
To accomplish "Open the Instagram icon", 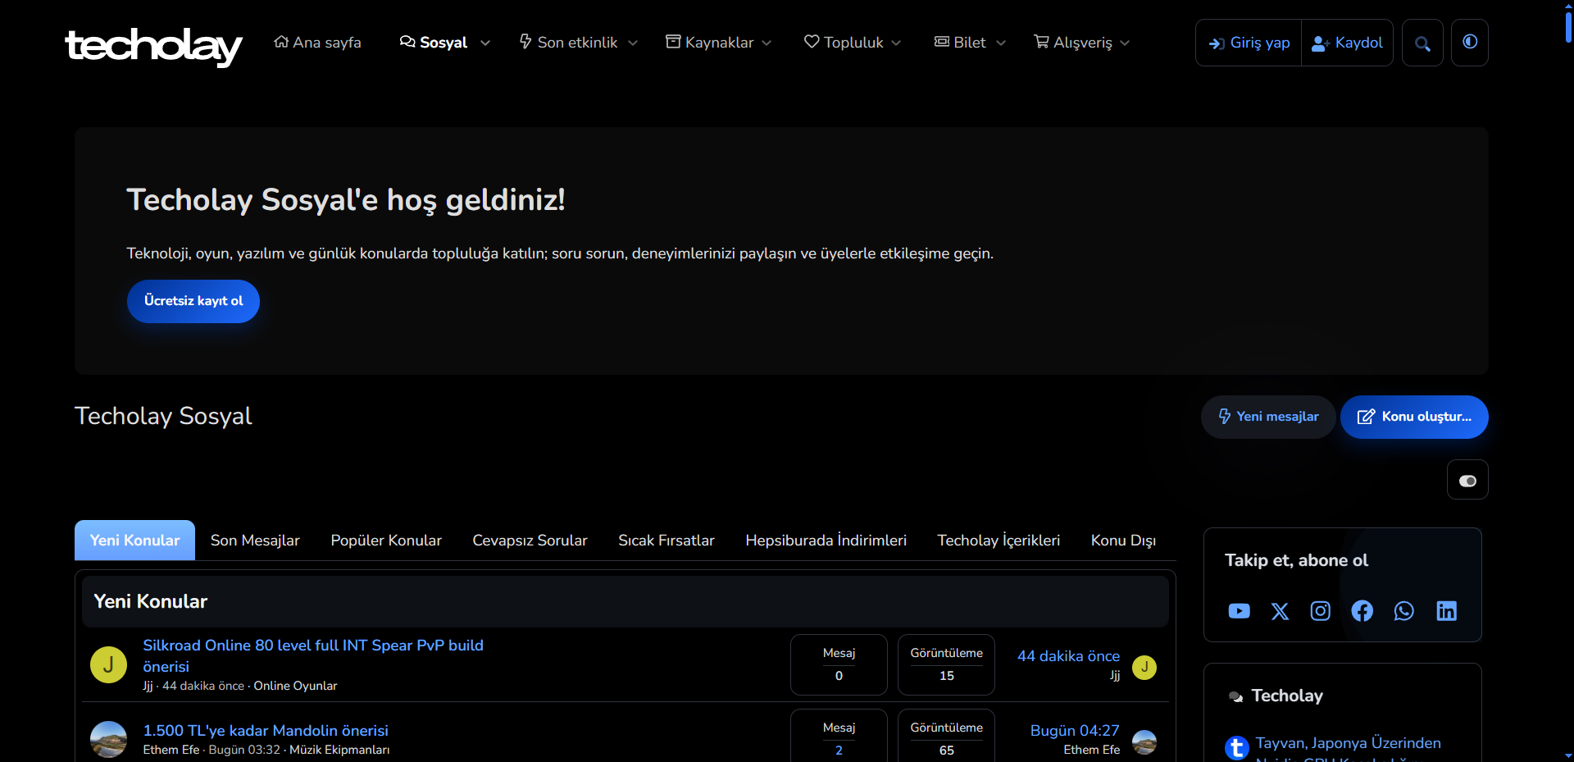I will pyautogui.click(x=1321, y=611).
